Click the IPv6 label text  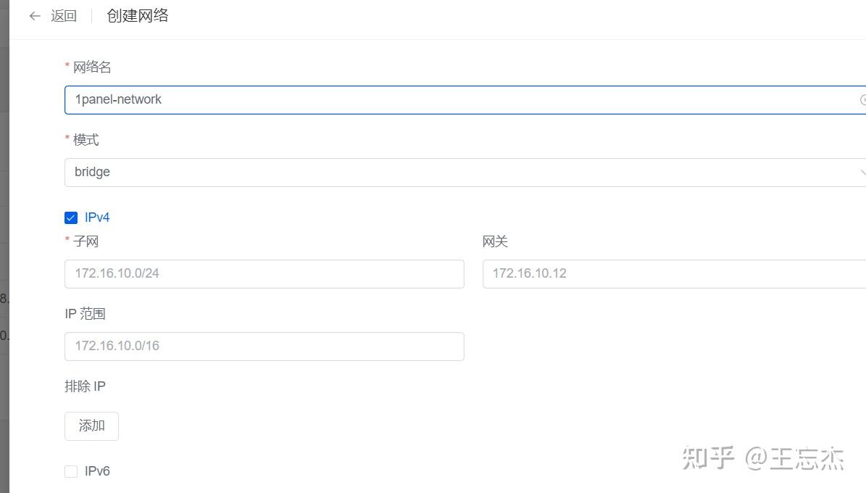click(x=98, y=471)
